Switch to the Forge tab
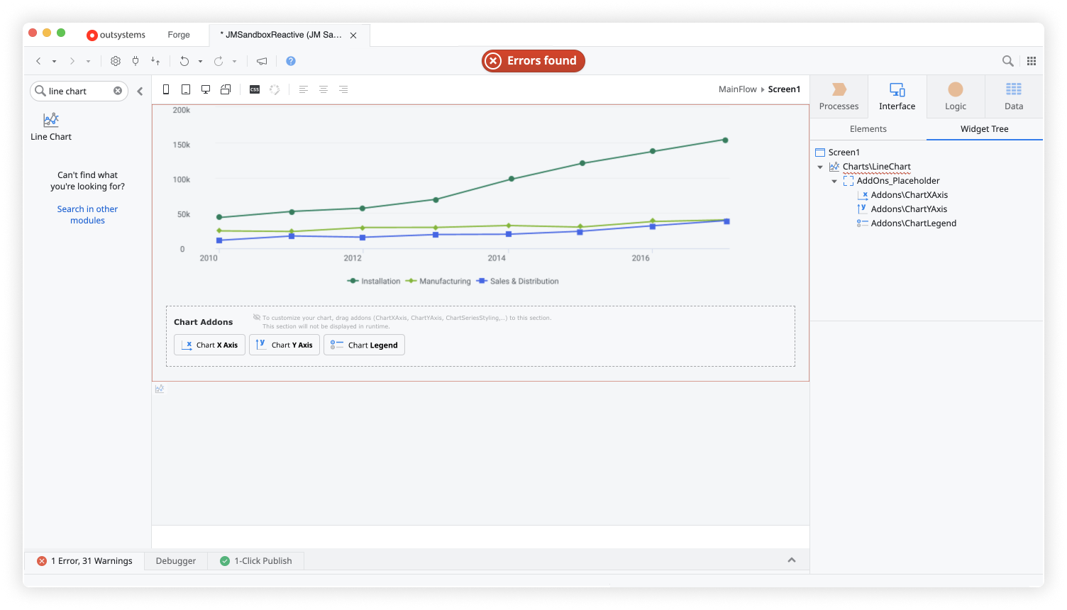This screenshot has height=610, width=1067. [x=179, y=35]
